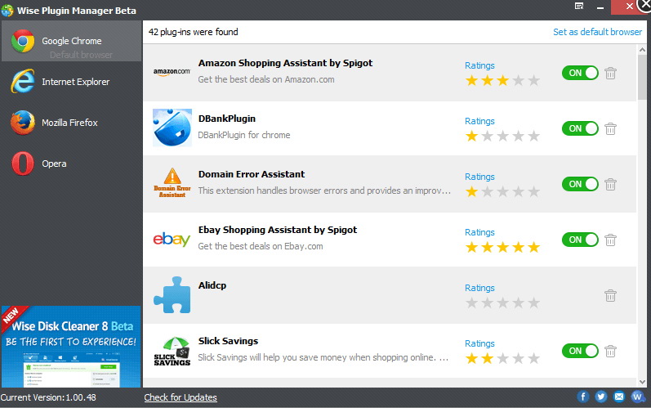Open the title bar menu icon
The image size is (651, 408).
(579, 6)
